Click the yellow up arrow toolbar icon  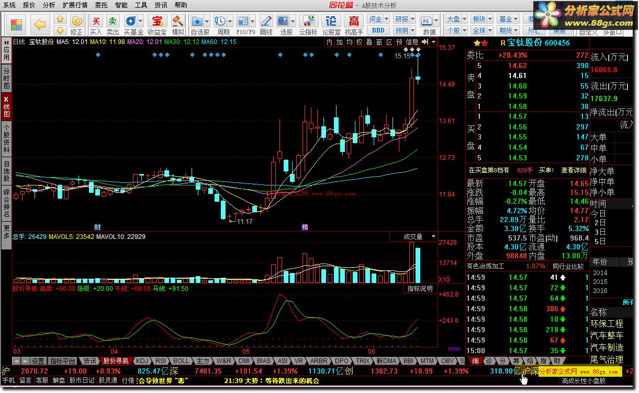tap(60, 19)
